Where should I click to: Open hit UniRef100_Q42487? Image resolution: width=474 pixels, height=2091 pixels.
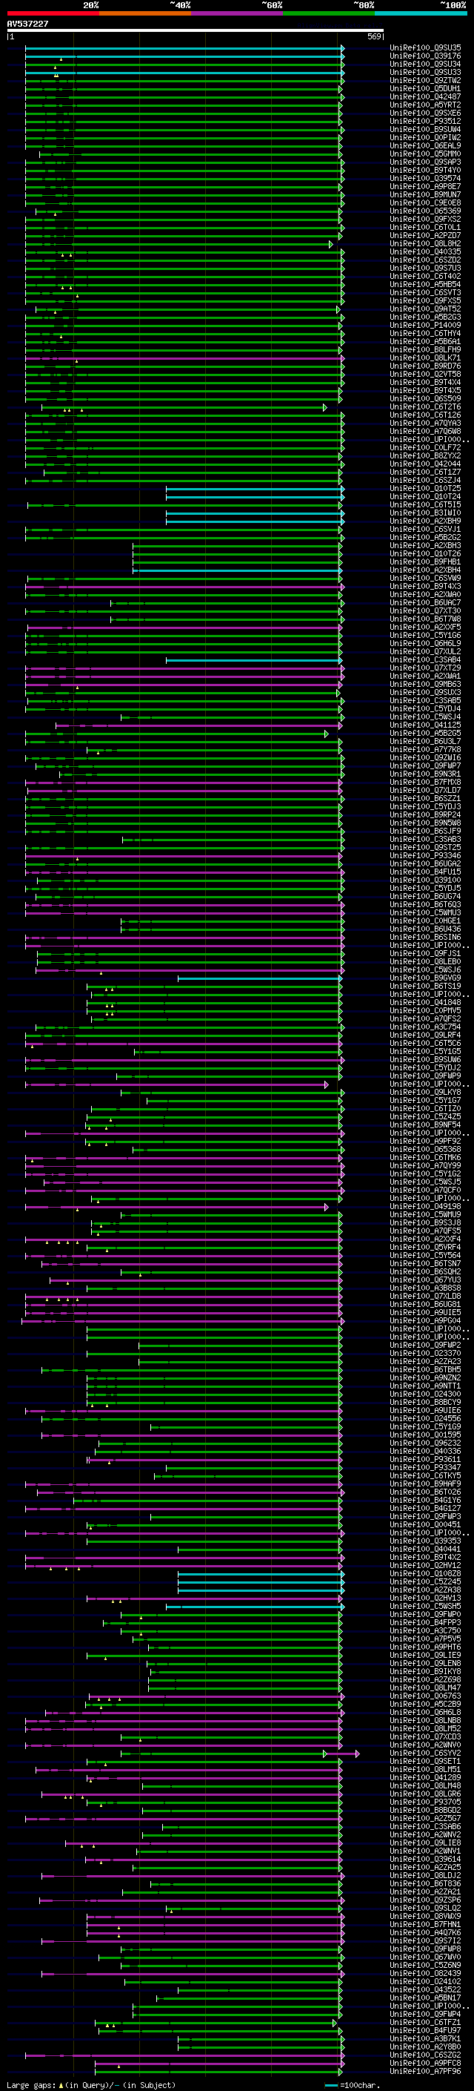(x=425, y=96)
